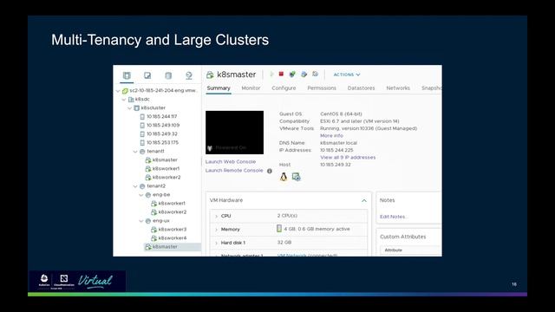Click the black VM console thumbnail
The height and width of the screenshot is (312, 555).
234,133
